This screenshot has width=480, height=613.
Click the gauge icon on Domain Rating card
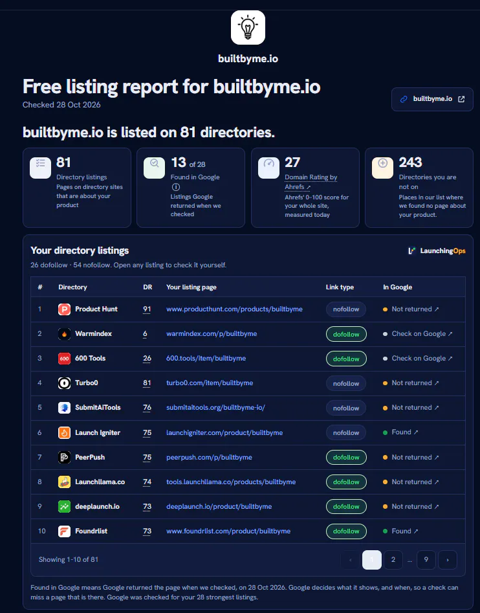pyautogui.click(x=268, y=168)
